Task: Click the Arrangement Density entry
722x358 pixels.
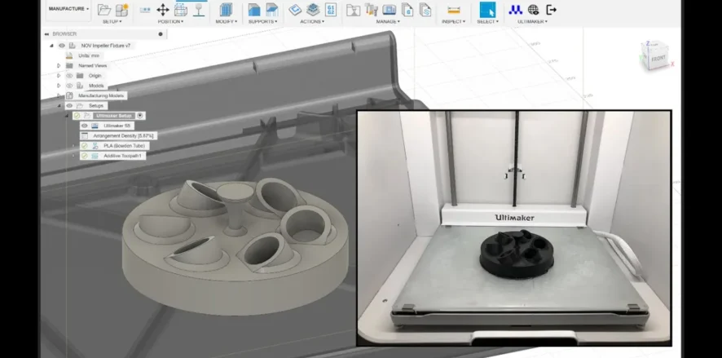Action: [123, 135]
